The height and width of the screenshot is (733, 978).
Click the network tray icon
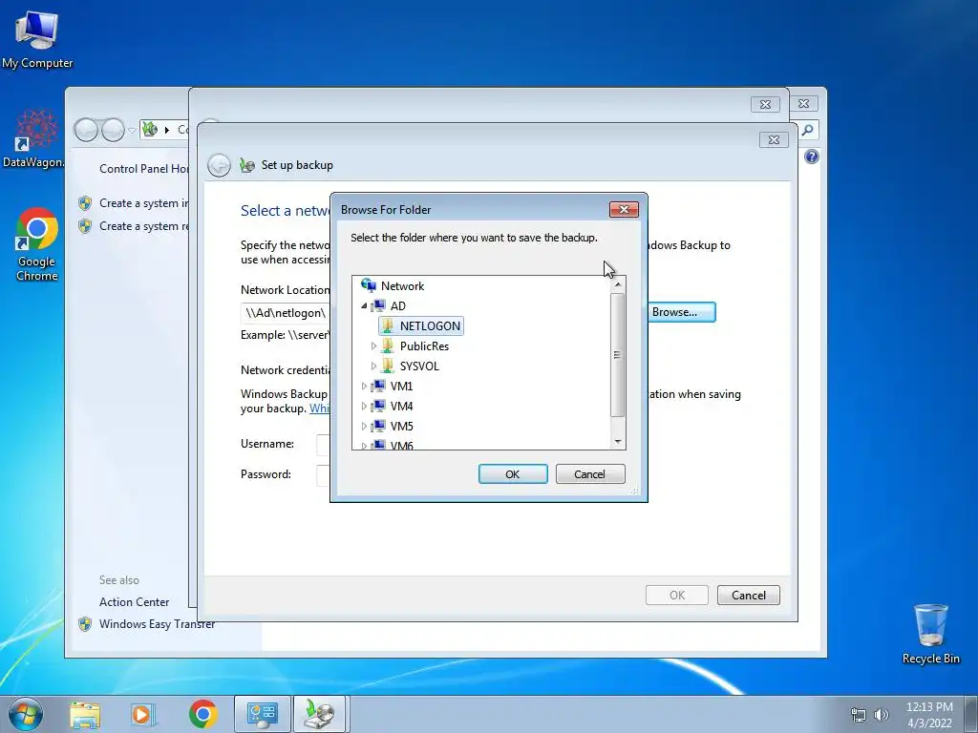pyautogui.click(x=859, y=715)
